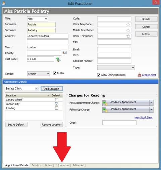The width and height of the screenshot is (161, 170).
Task: Click the Update button
Action: 146,19
